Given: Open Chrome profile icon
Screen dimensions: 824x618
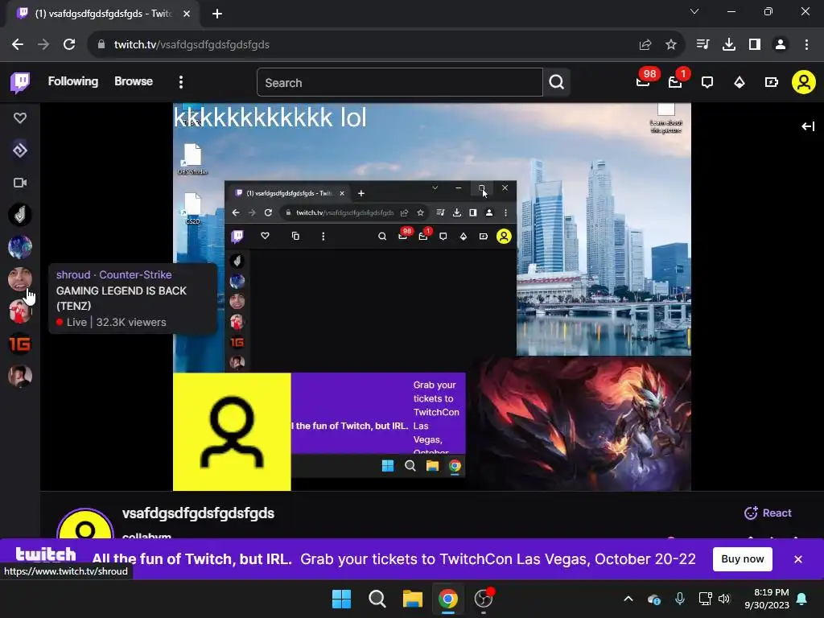Looking at the screenshot, I should pyautogui.click(x=781, y=45).
